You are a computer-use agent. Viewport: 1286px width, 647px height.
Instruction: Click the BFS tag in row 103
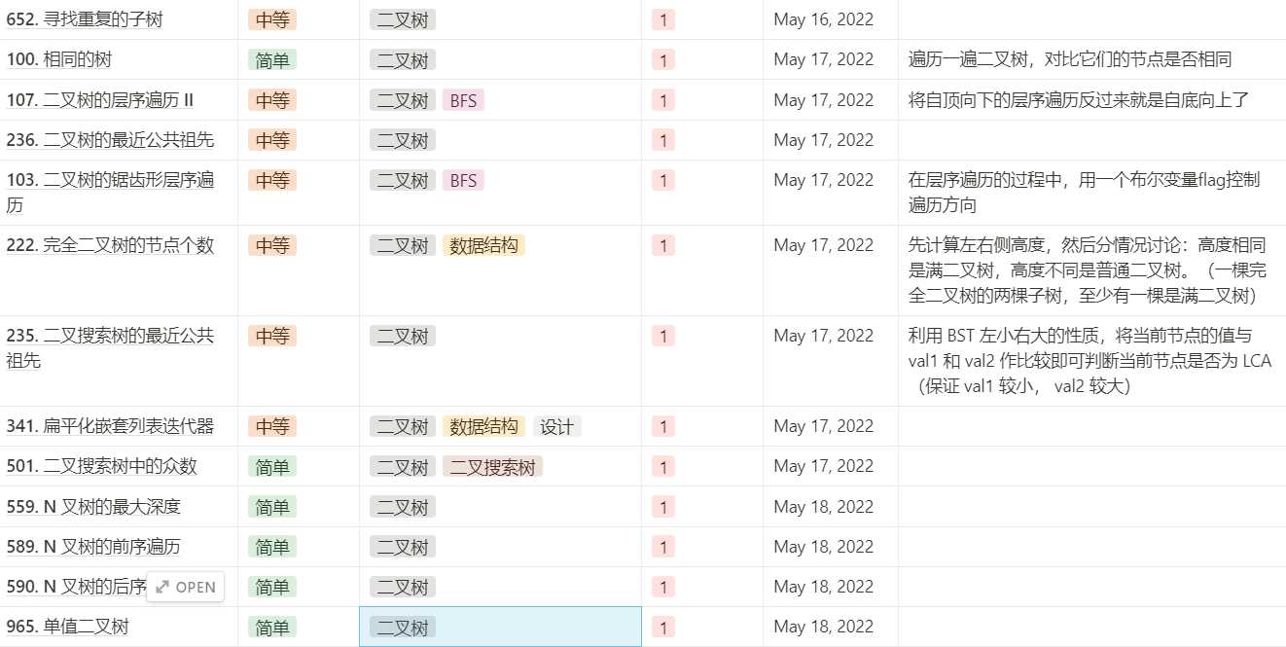tap(463, 180)
